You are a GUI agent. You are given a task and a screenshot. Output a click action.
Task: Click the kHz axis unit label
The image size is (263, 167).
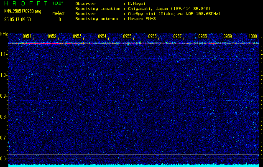click(4, 34)
